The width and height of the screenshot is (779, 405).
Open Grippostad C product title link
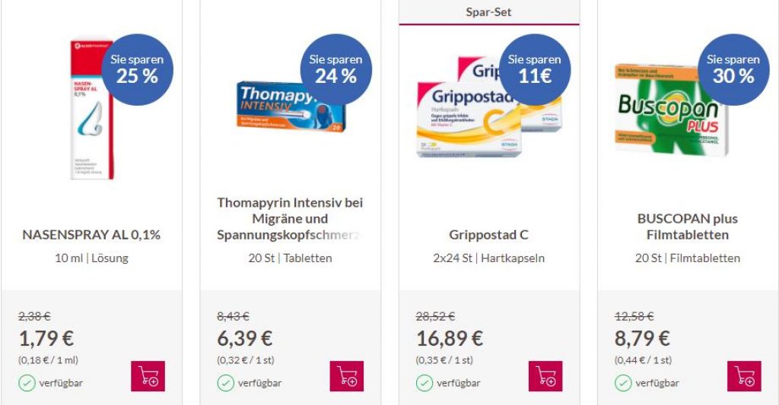pyautogui.click(x=489, y=235)
